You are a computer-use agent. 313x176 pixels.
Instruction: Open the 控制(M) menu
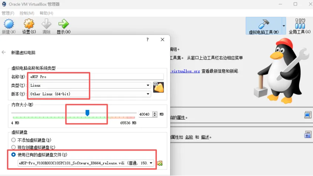point(27,13)
